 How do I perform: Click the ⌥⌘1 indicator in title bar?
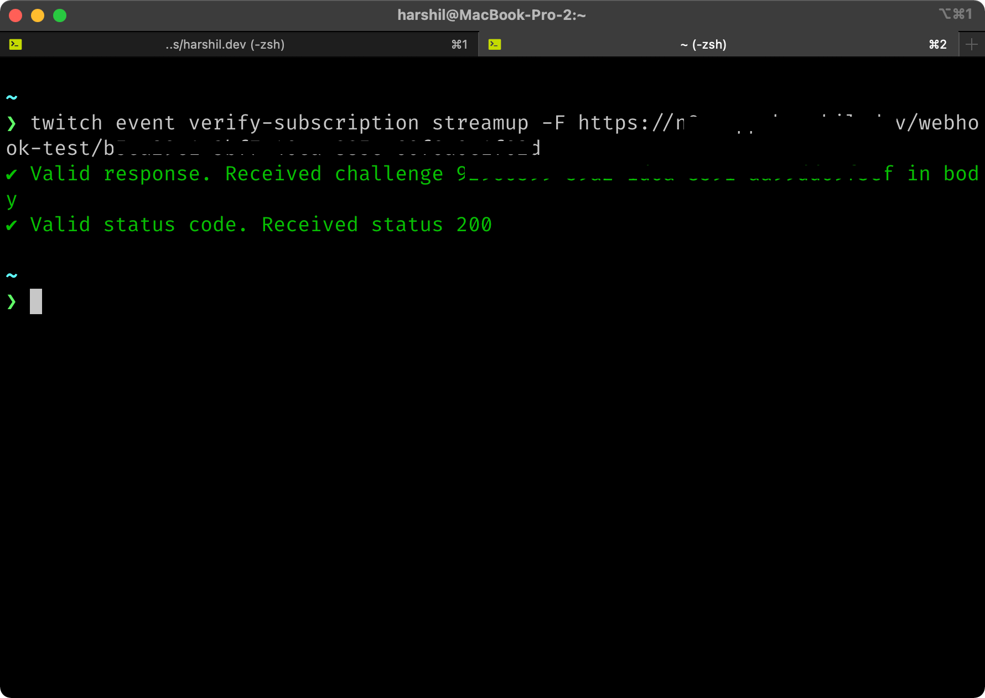(955, 14)
